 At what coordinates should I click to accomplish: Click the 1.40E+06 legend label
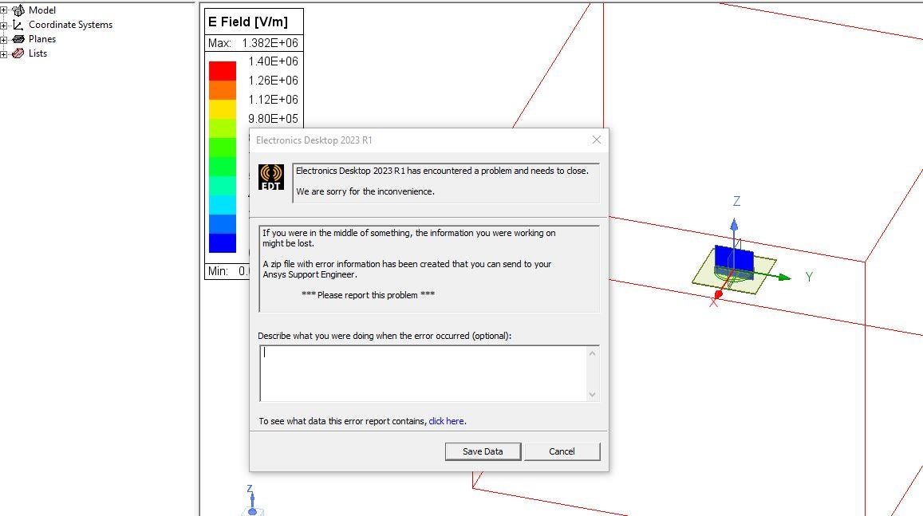[x=273, y=61]
